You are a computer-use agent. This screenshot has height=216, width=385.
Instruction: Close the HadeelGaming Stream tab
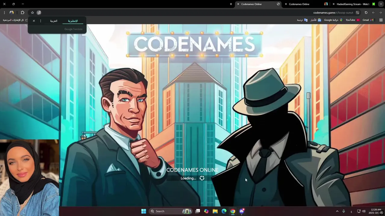pos(334,4)
